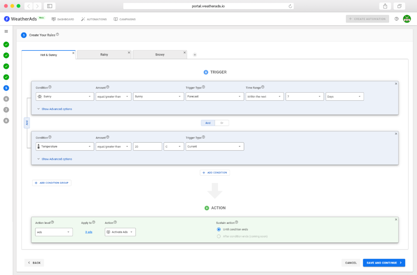Screen dimensions: 417x275
Task: Open Safari tab overview icon
Action: [x=399, y=6]
